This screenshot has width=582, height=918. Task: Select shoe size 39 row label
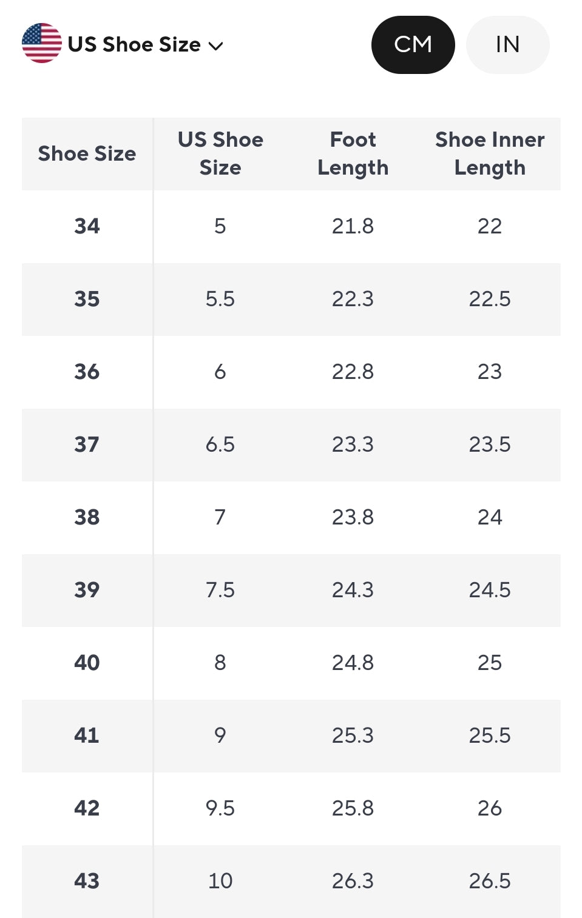[x=87, y=590]
